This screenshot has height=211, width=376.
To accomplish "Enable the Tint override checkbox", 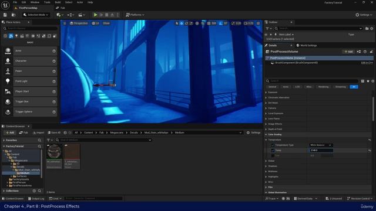I will pyautogui.click(x=273, y=156).
